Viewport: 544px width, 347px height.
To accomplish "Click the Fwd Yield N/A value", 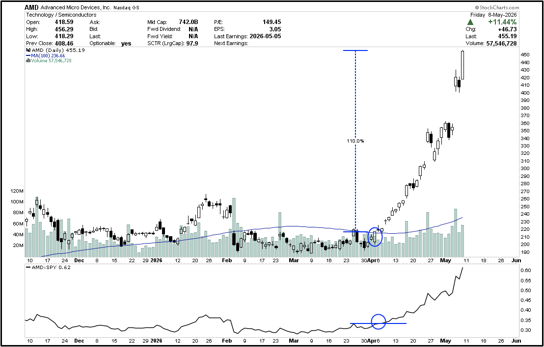I will click(x=193, y=36).
